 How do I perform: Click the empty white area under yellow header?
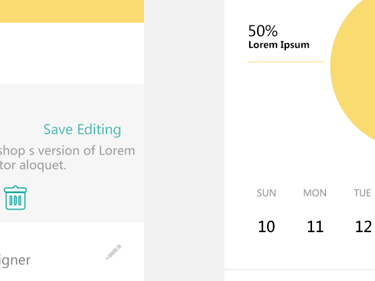click(x=72, y=54)
